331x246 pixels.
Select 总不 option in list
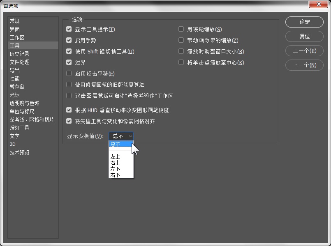(x=121, y=144)
